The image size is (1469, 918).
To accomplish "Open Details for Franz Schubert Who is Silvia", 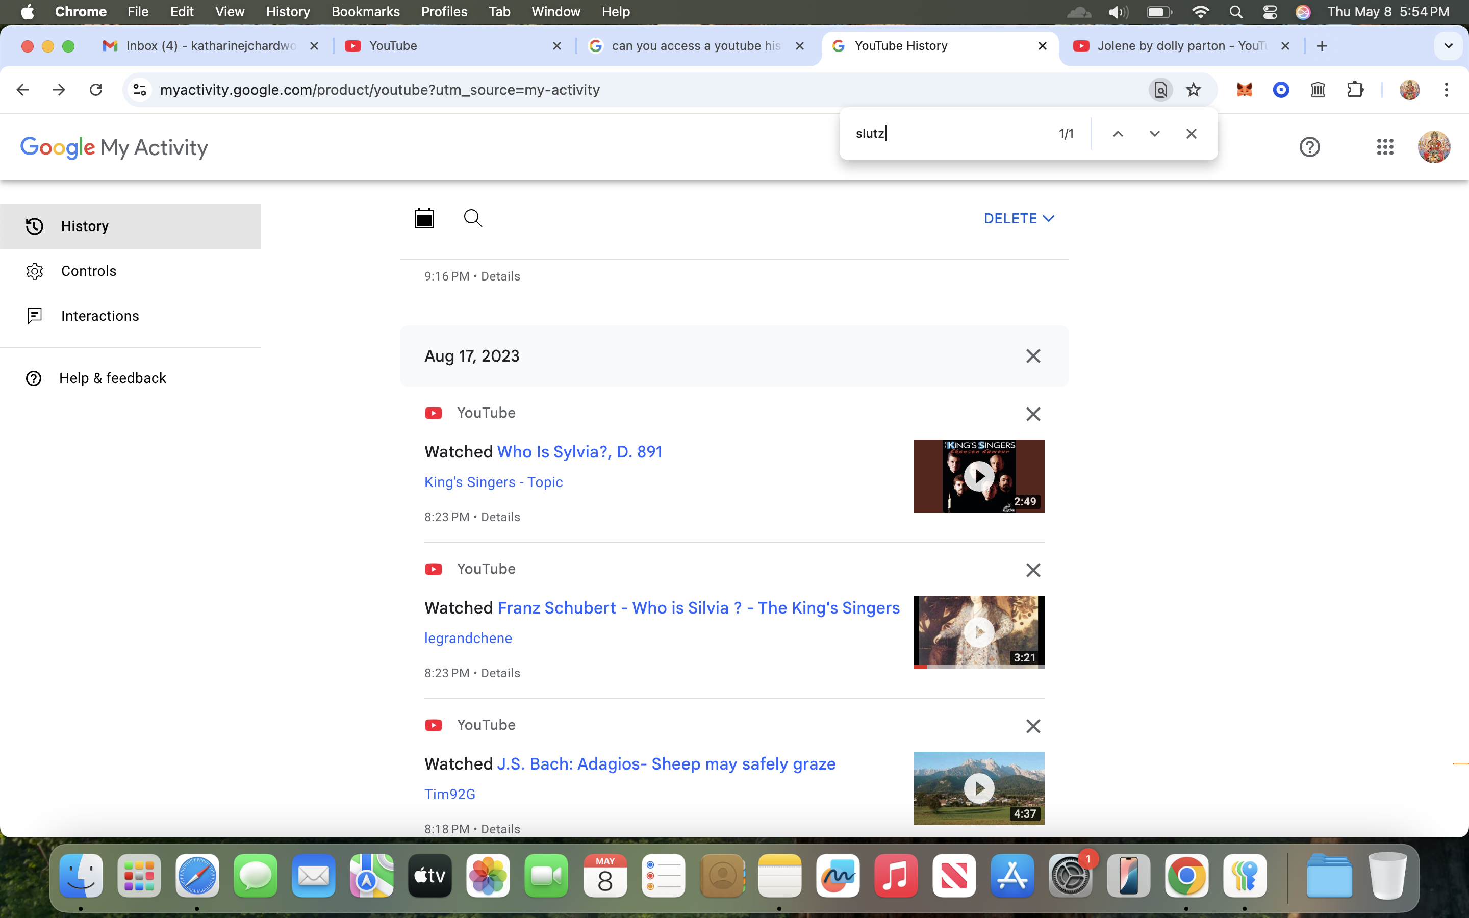I will click(500, 673).
